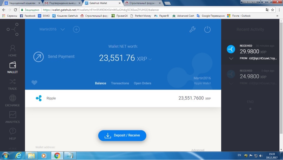
Task: Click the Deposit / Receive button
Action: click(x=122, y=135)
